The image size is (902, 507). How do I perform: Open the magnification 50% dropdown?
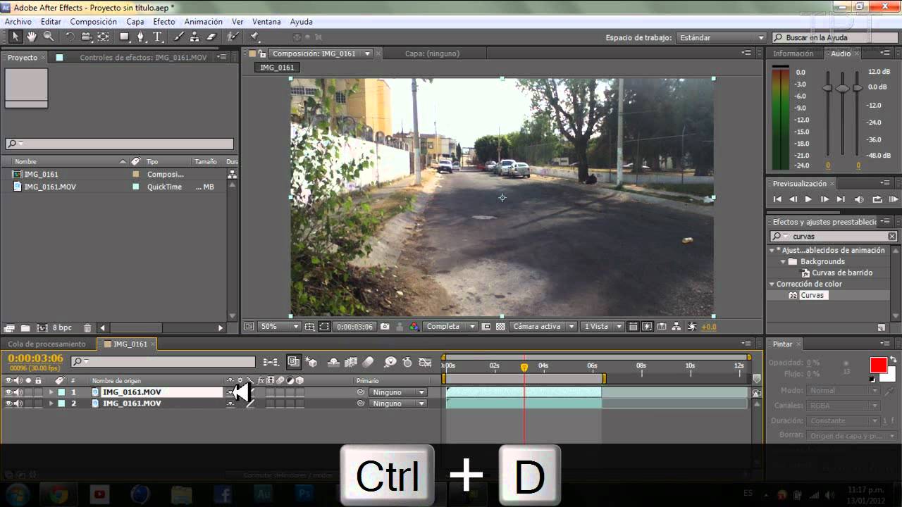tap(280, 327)
